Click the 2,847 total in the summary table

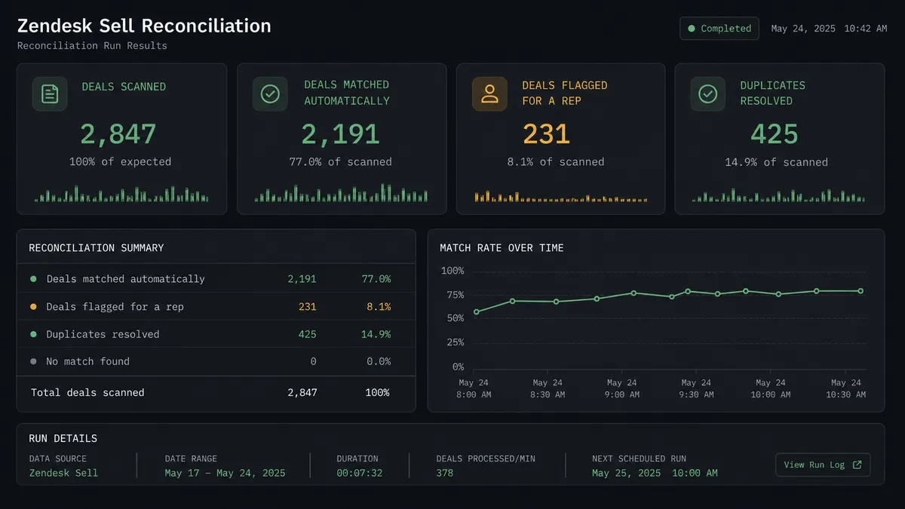coord(302,392)
